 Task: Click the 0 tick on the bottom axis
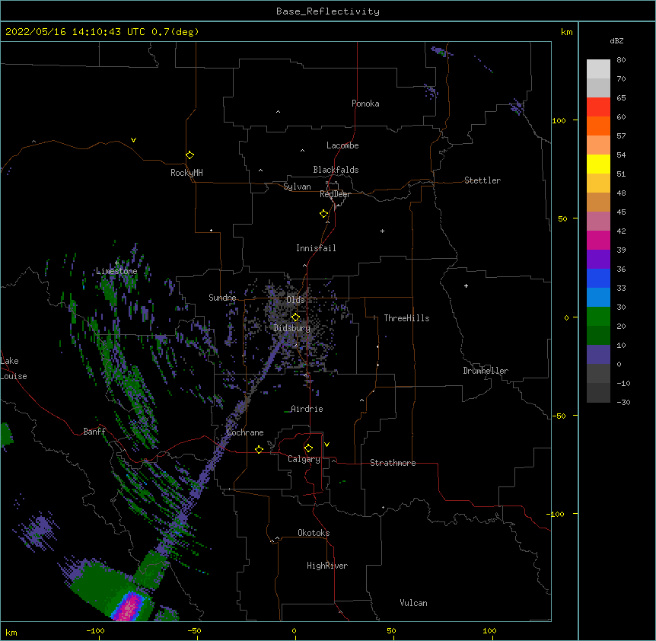[x=294, y=631]
